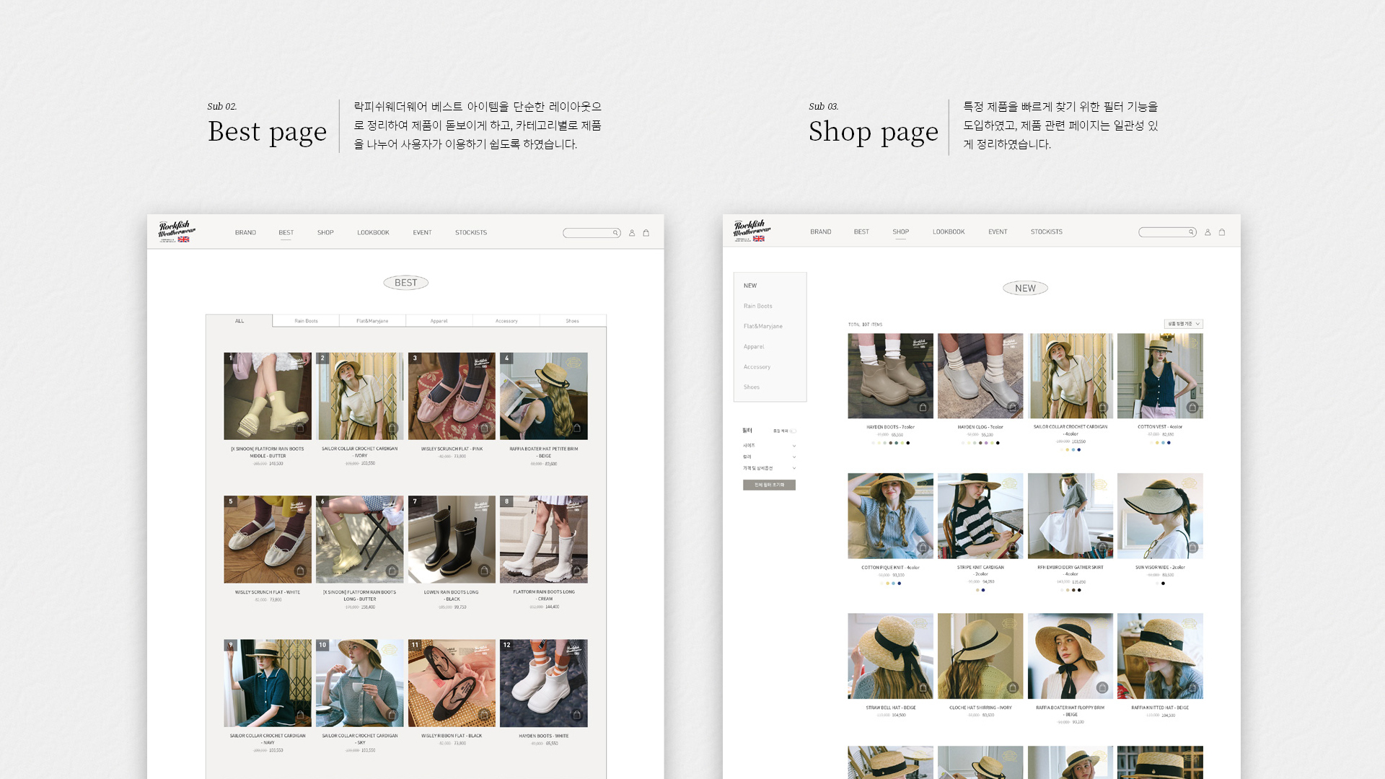Image resolution: width=1385 pixels, height=779 pixels.
Task: Add Hayden Boots 7color to cart via bag icon
Action: pyautogui.click(x=923, y=408)
